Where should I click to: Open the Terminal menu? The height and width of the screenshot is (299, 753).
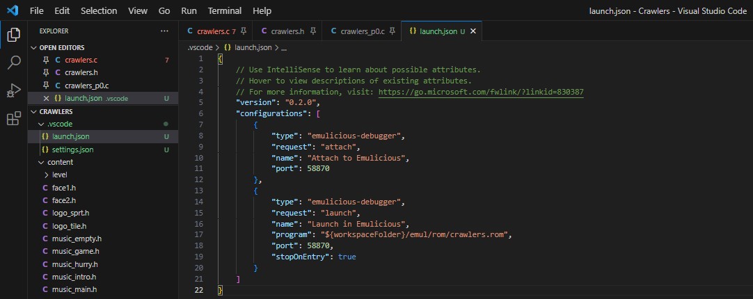coord(225,10)
